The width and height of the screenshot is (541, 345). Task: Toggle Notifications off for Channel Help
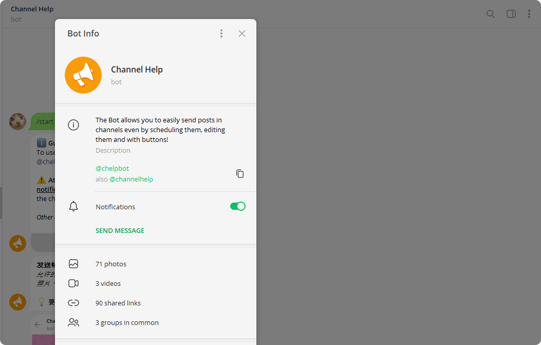coord(238,206)
